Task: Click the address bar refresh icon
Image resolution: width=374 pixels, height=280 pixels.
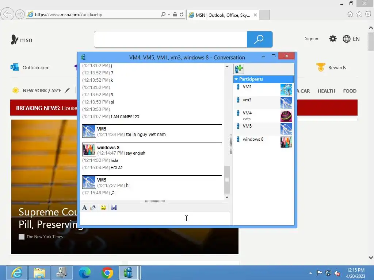Action: (182, 14)
